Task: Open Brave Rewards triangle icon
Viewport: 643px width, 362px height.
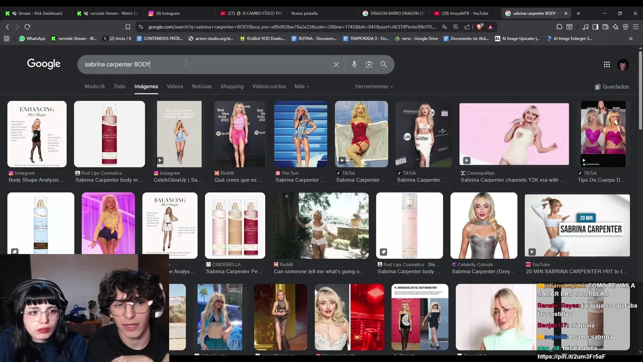Action: [490, 27]
